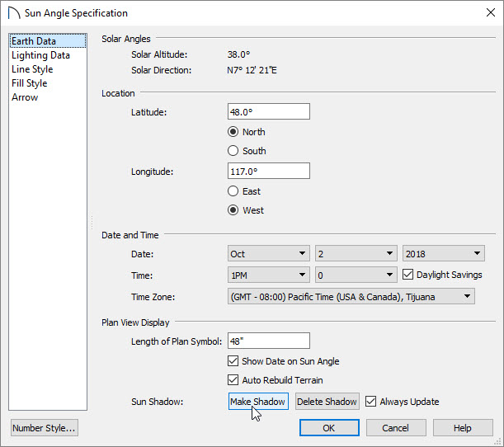The image size is (504, 447).
Task: Open the Time Zone combo box
Action: click(351, 296)
